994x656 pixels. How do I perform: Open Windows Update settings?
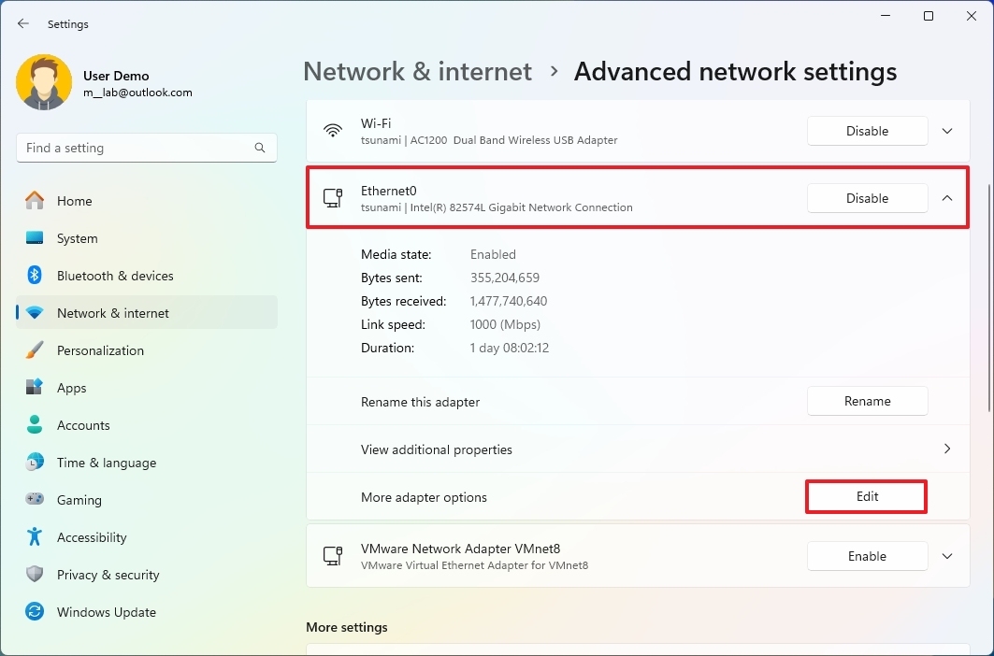pyautogui.click(x=106, y=612)
